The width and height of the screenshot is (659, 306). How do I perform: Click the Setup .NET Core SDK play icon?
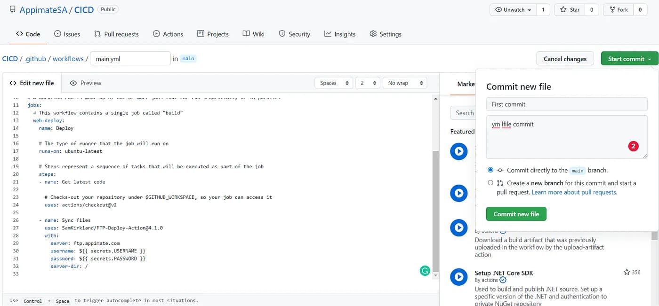click(458, 277)
